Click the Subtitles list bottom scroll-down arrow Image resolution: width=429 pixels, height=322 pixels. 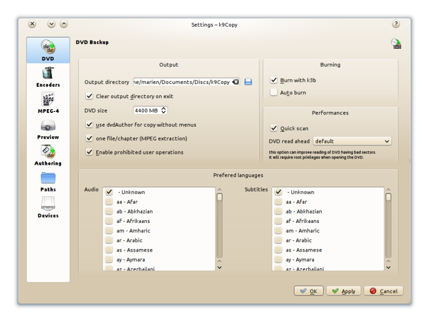tap(388, 268)
